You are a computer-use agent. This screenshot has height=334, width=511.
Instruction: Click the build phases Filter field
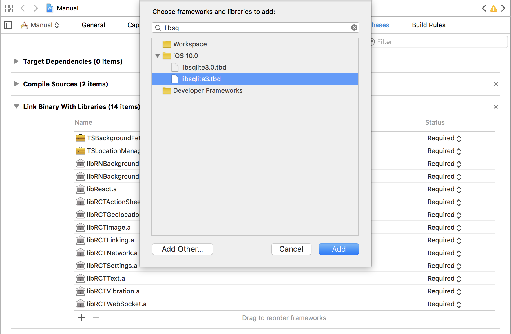click(439, 42)
